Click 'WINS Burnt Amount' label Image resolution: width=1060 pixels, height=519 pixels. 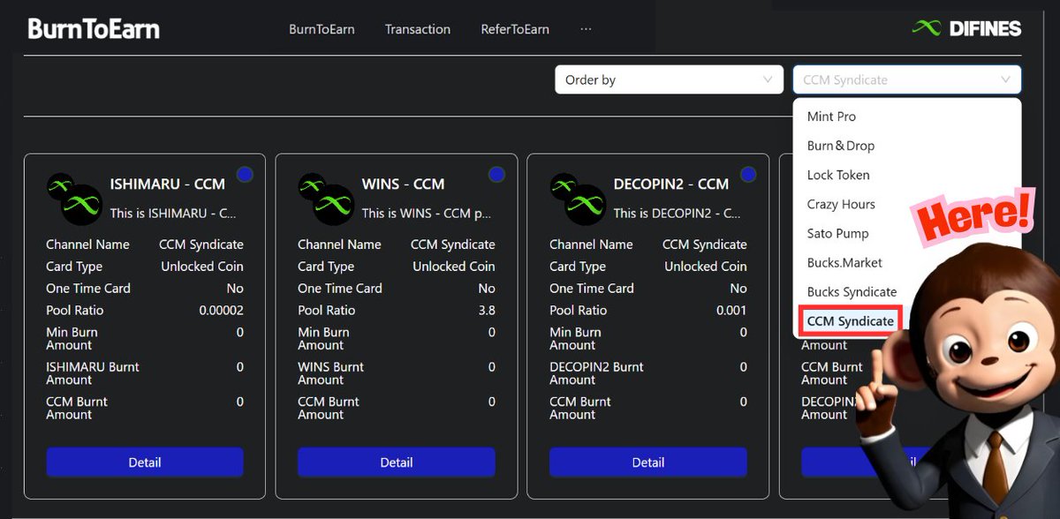[x=331, y=373]
